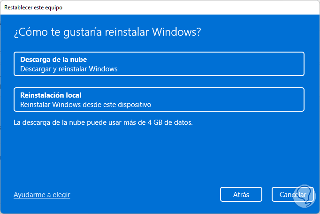
Task: Select the "Reinstalación local" option
Action: pos(159,99)
